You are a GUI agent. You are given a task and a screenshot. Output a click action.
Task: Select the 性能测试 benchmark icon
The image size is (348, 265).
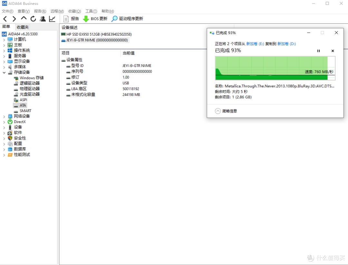coord(10,155)
